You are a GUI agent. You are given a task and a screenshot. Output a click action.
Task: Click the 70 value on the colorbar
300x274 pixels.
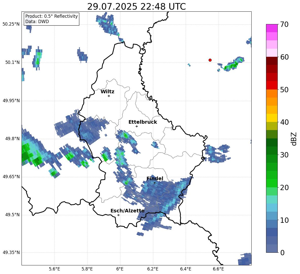pos(284,25)
